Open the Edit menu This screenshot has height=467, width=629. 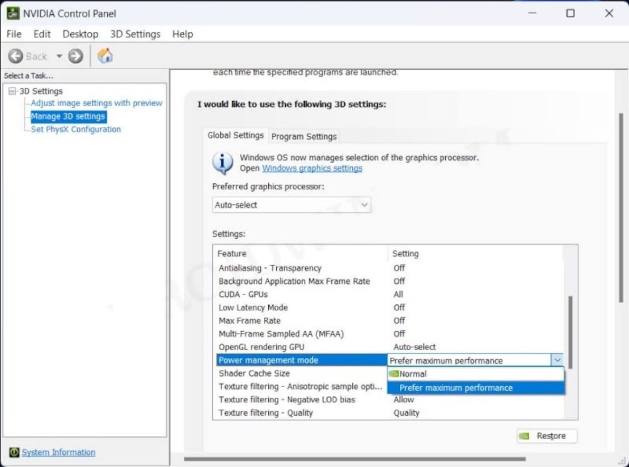tap(42, 34)
